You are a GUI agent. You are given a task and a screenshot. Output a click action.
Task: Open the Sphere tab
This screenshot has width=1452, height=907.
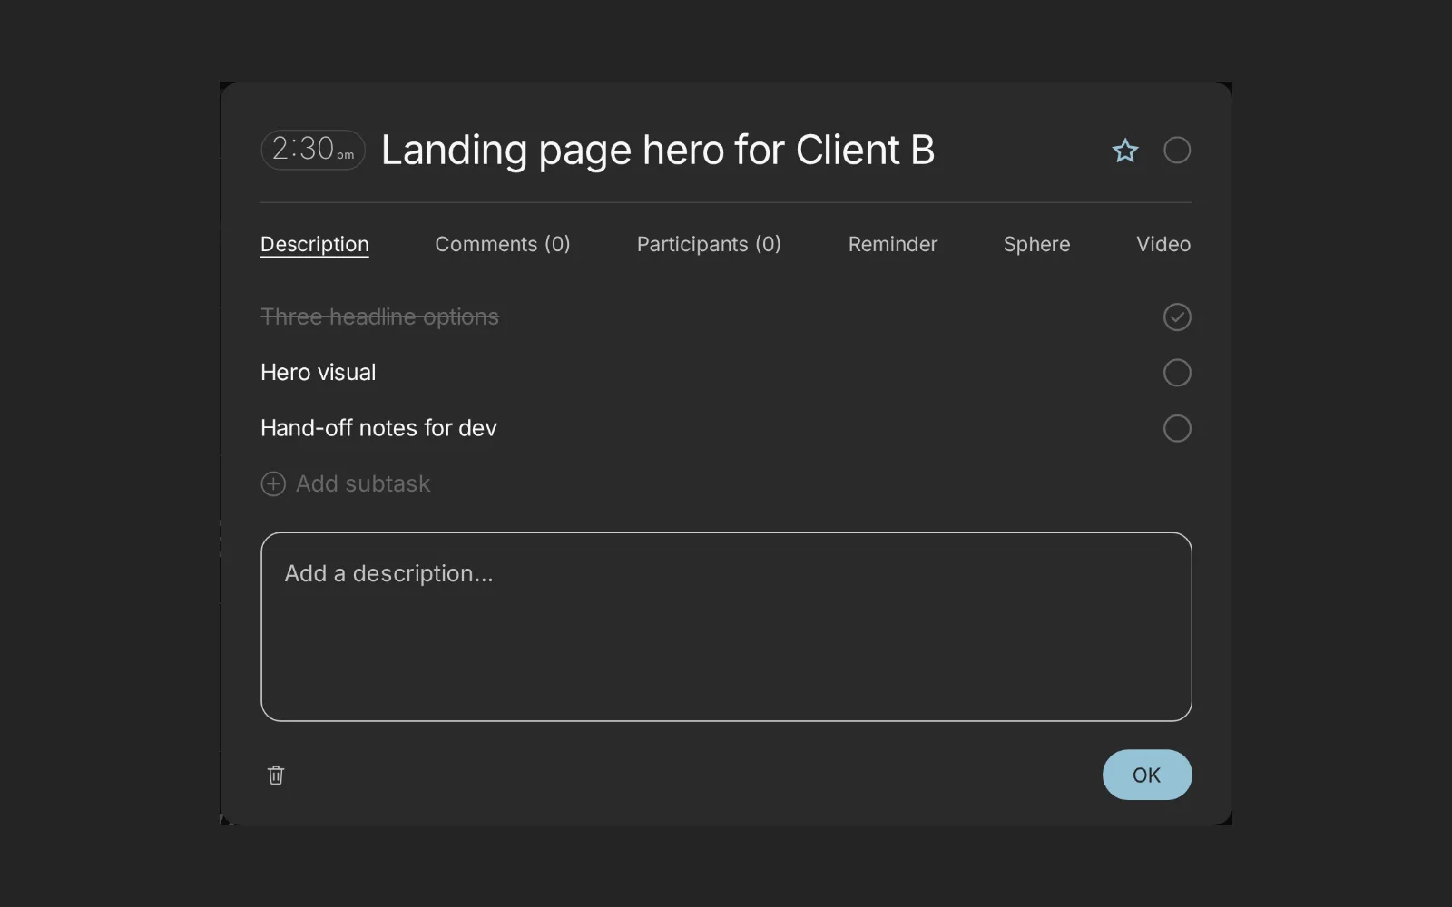click(x=1036, y=244)
